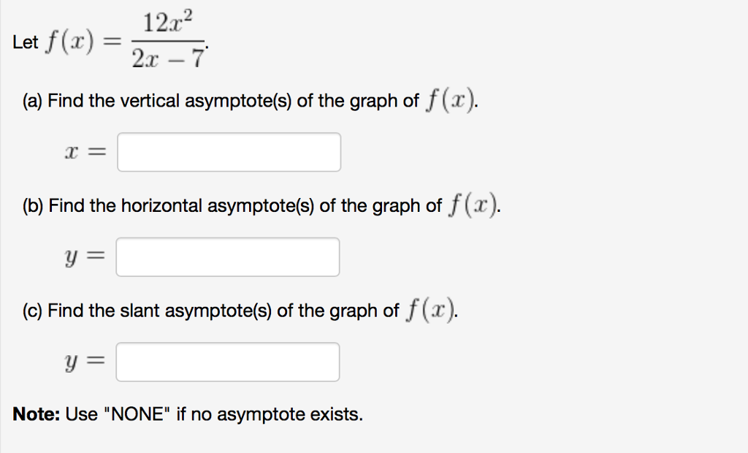This screenshot has height=453, width=748.
Task: Click the slant asymptote answer box
Action: coord(226,361)
